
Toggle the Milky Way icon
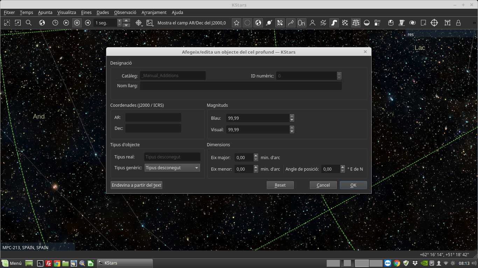tap(334, 23)
